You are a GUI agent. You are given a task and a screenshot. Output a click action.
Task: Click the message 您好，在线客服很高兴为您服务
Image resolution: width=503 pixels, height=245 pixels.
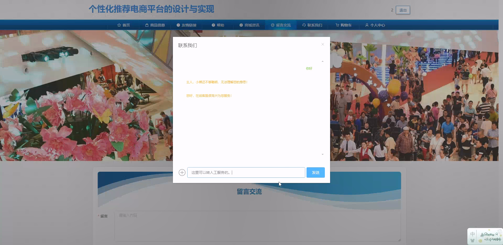pyautogui.click(x=209, y=96)
